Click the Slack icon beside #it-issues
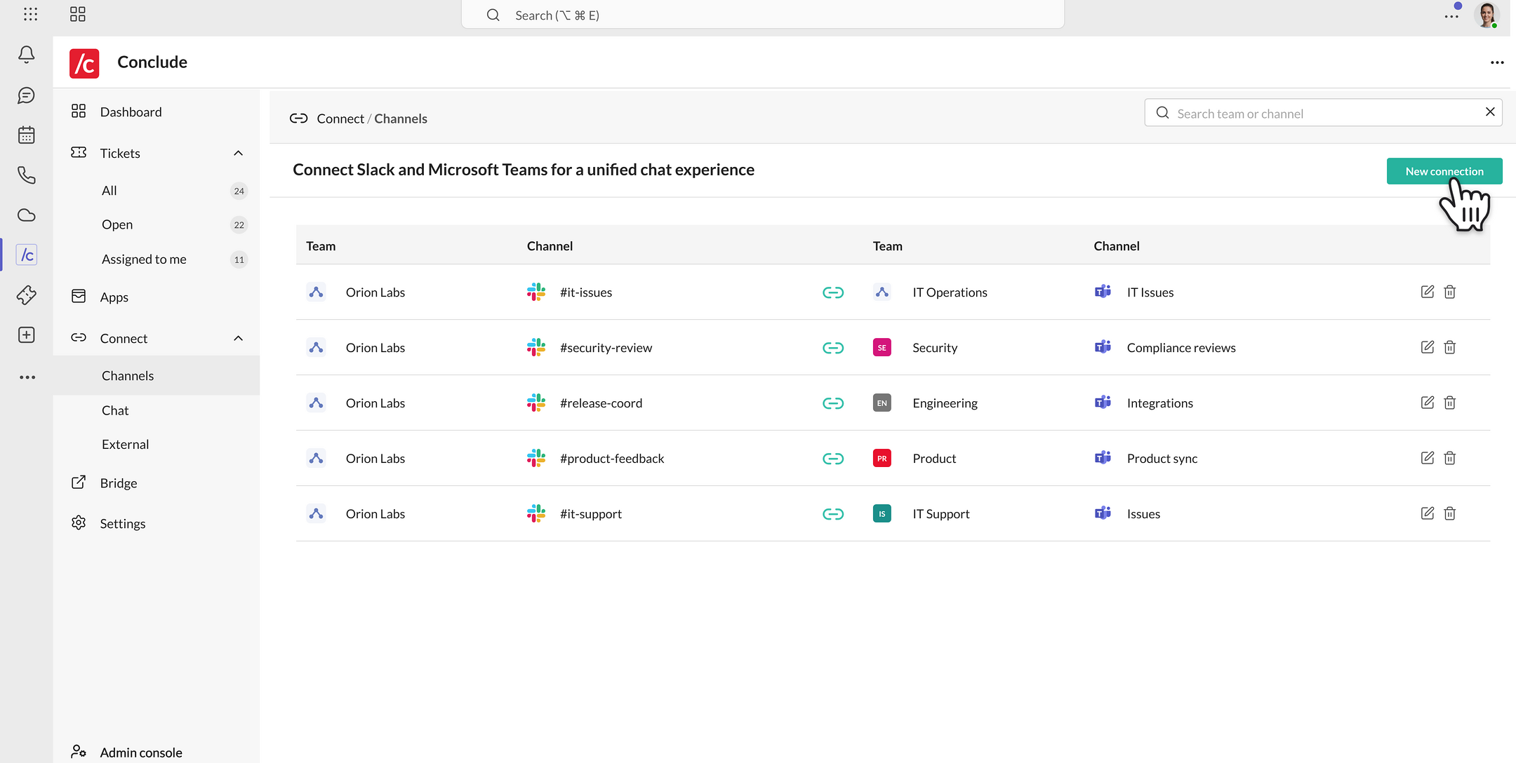Image resolution: width=1516 pixels, height=763 pixels. (x=536, y=292)
